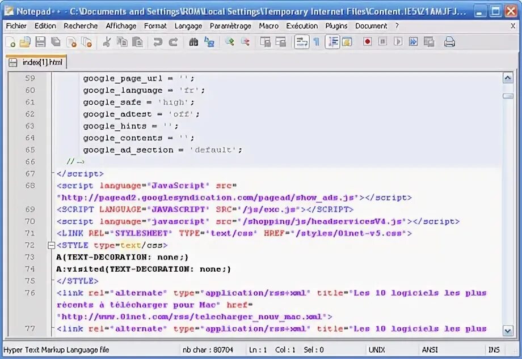
Task: Click the LINK REL STYLESHEET line 71
Action: pyautogui.click(x=234, y=233)
